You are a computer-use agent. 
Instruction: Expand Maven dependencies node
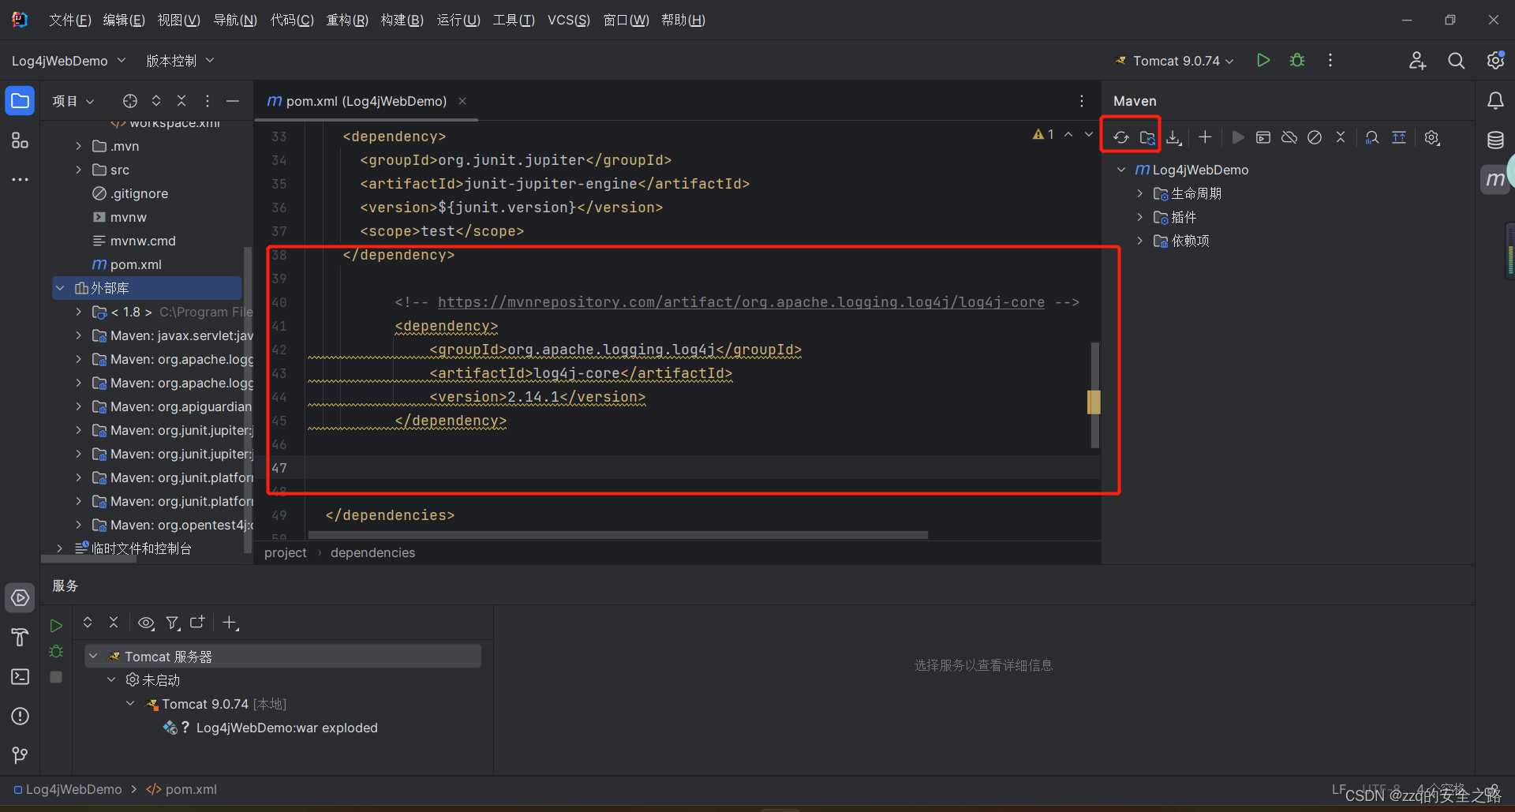[1139, 241]
